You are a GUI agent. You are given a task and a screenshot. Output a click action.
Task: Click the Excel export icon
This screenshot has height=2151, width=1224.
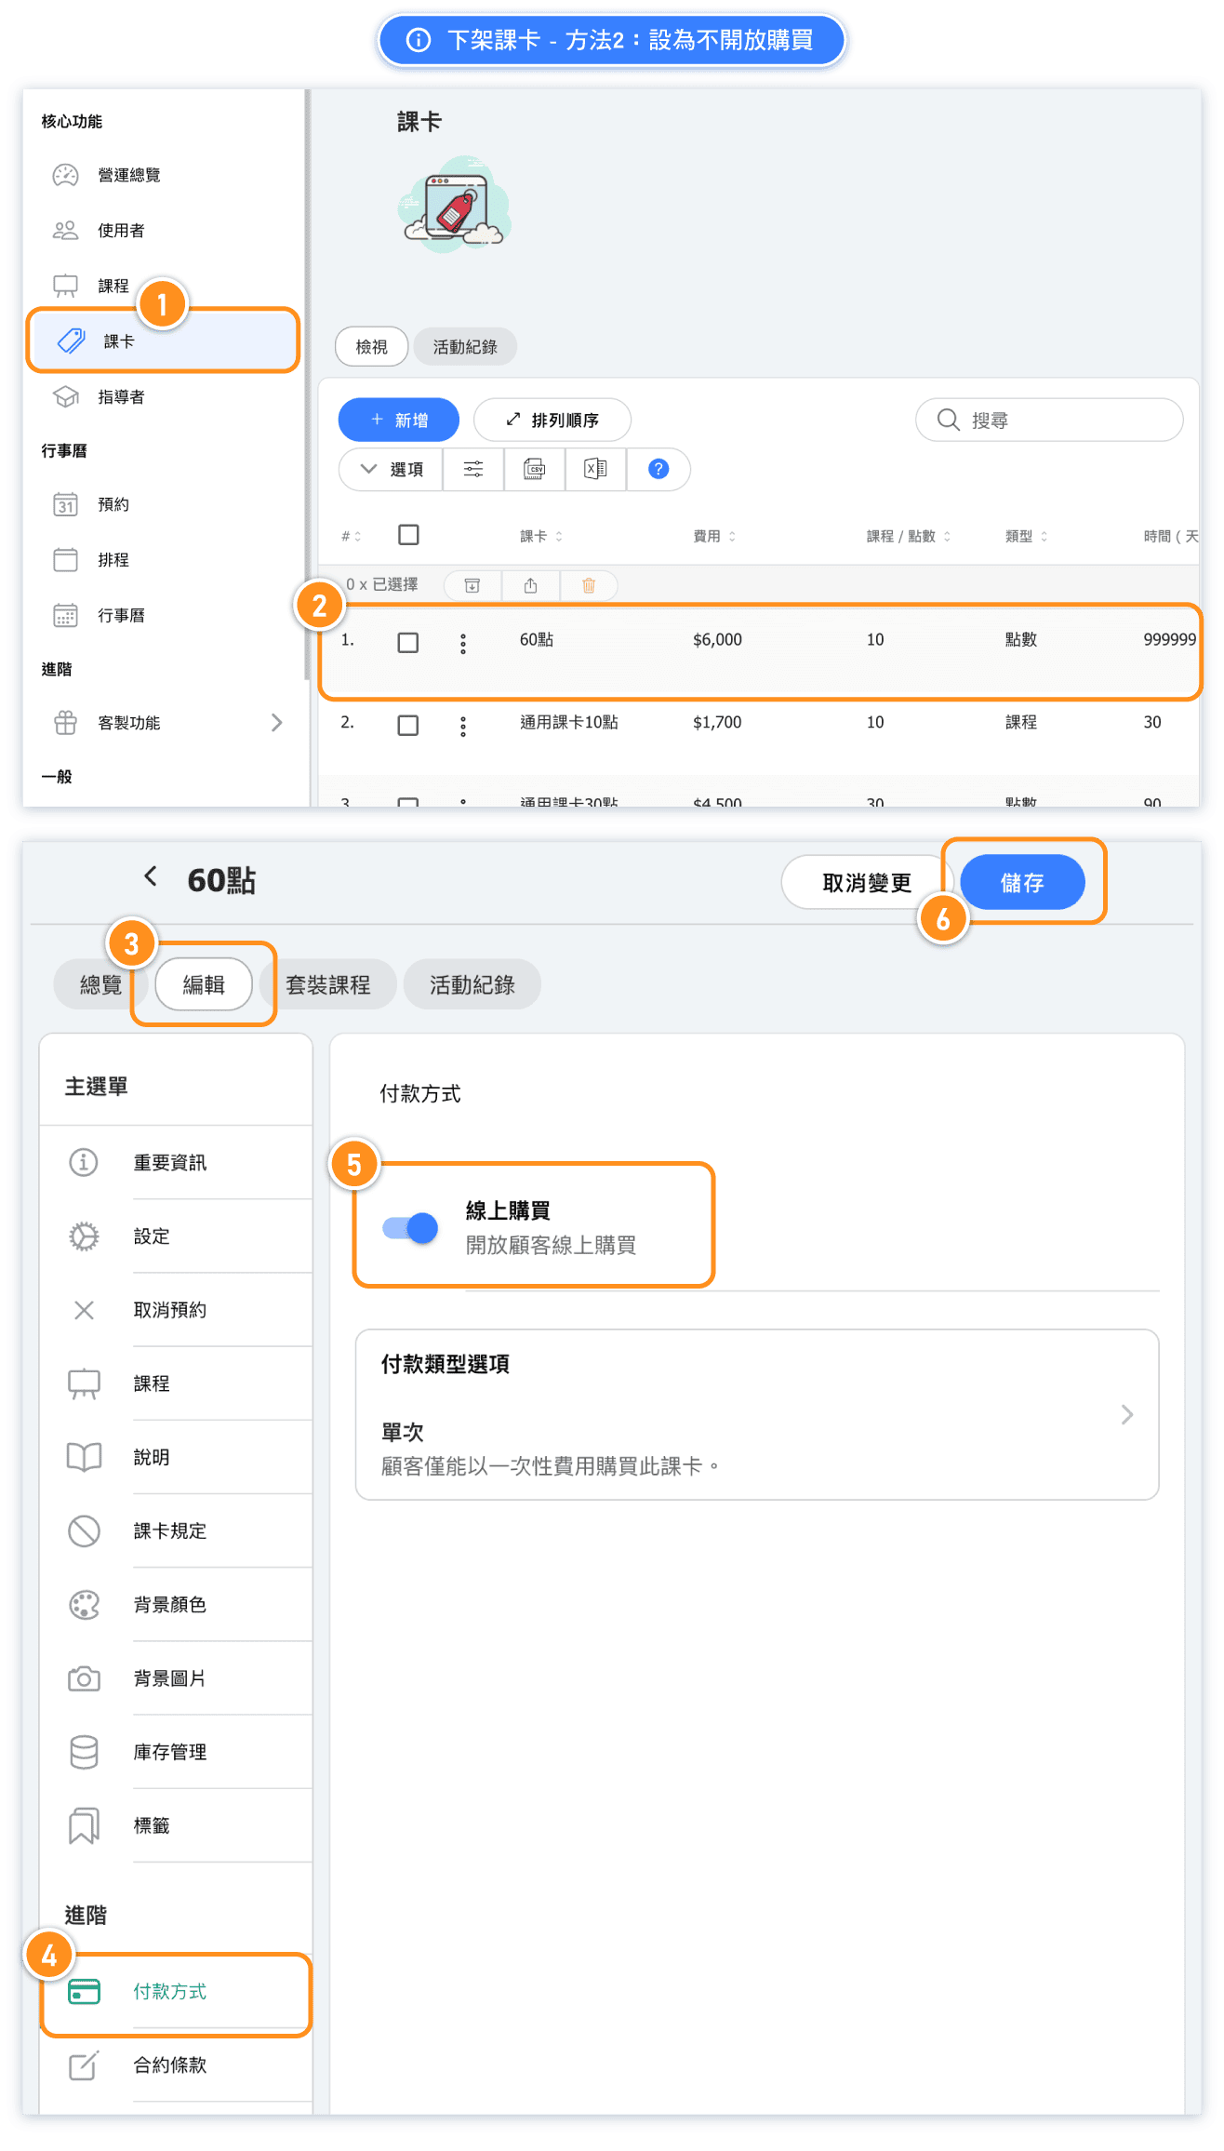[595, 469]
